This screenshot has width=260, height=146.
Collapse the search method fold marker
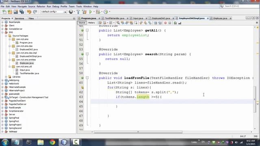(87, 54)
